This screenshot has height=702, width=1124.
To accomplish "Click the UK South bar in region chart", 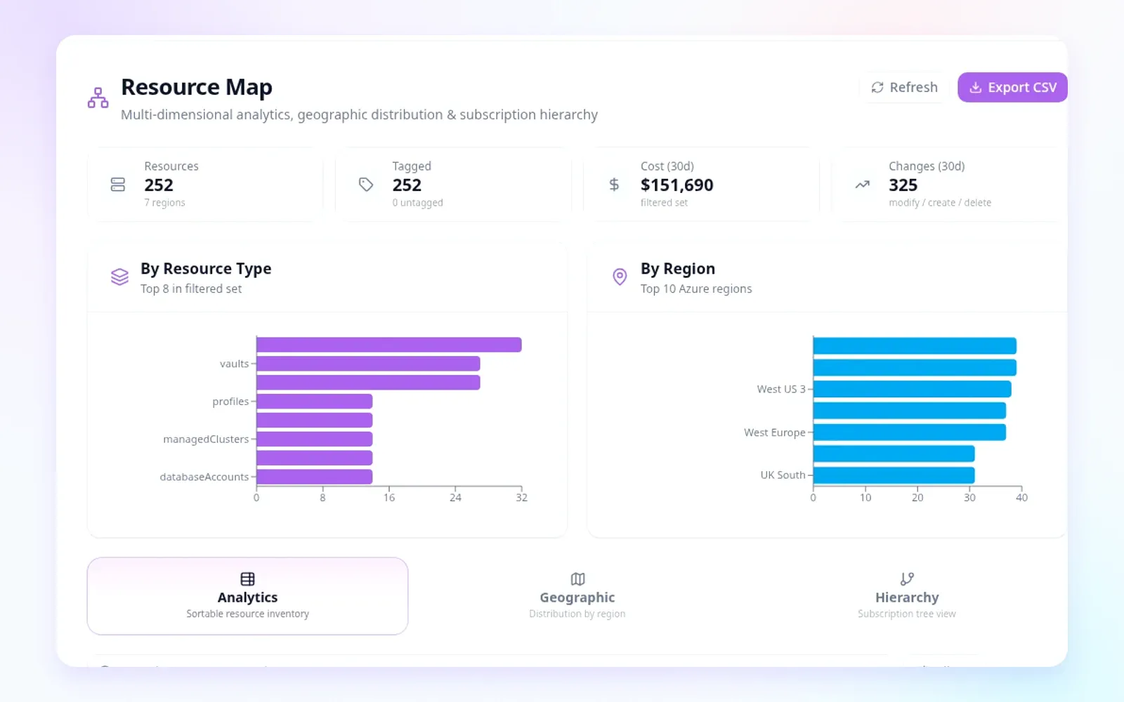I will (894, 475).
